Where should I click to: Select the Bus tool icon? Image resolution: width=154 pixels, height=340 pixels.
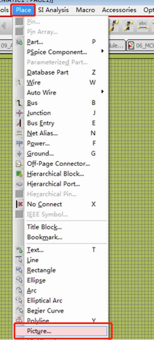point(20,102)
